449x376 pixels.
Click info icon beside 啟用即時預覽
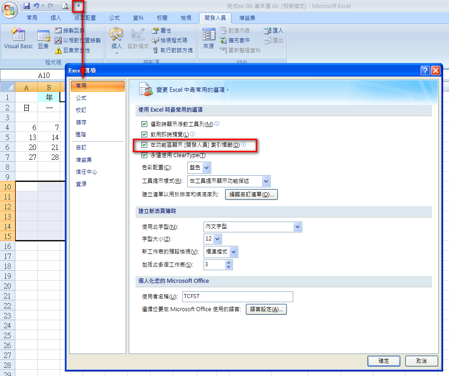pos(192,134)
